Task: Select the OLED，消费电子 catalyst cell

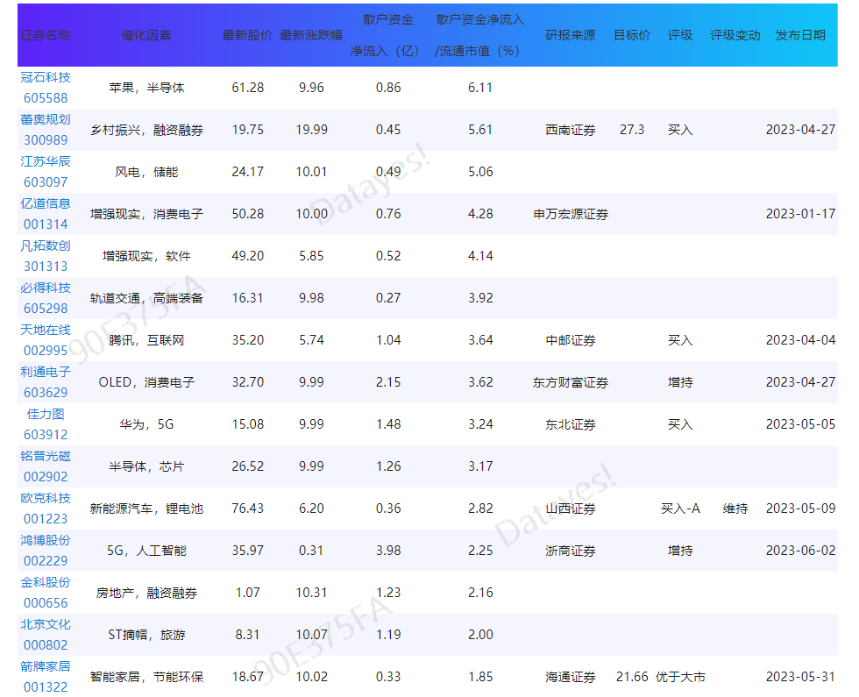Action: [146, 382]
